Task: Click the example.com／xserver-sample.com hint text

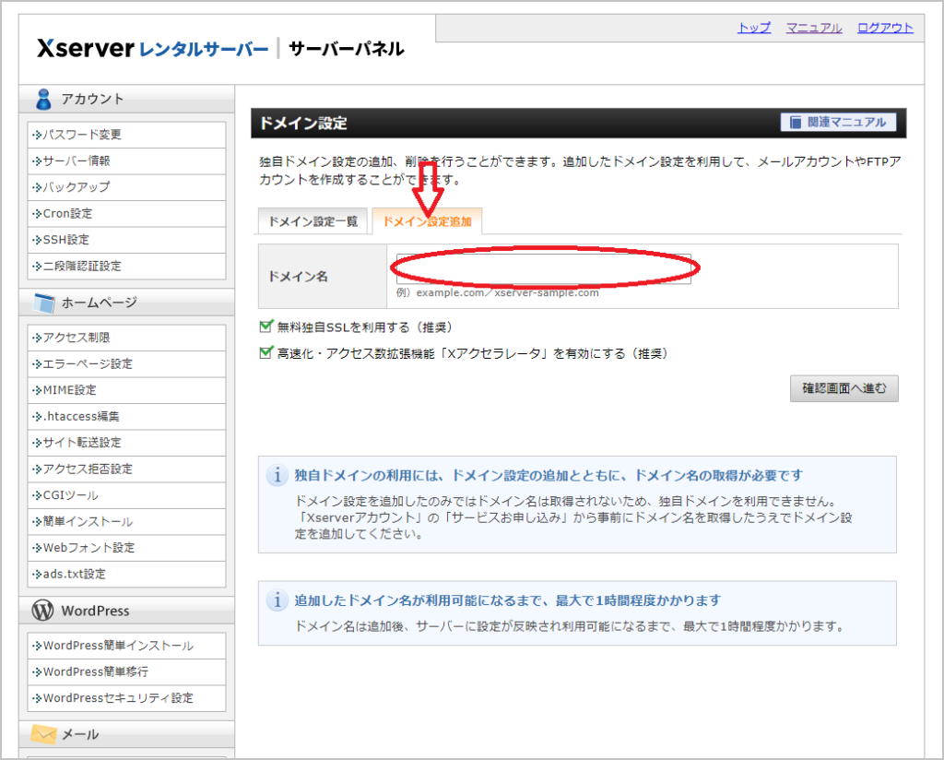Action: click(508, 292)
